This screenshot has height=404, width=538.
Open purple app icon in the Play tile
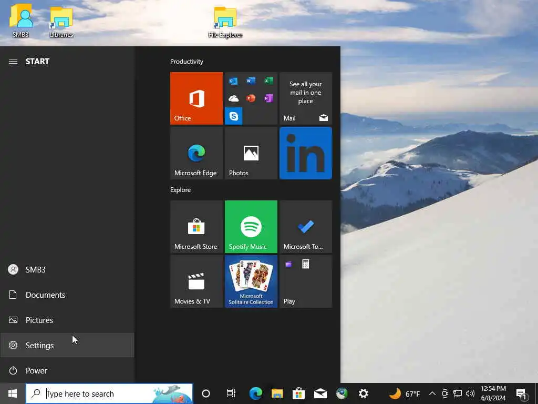[x=288, y=264]
